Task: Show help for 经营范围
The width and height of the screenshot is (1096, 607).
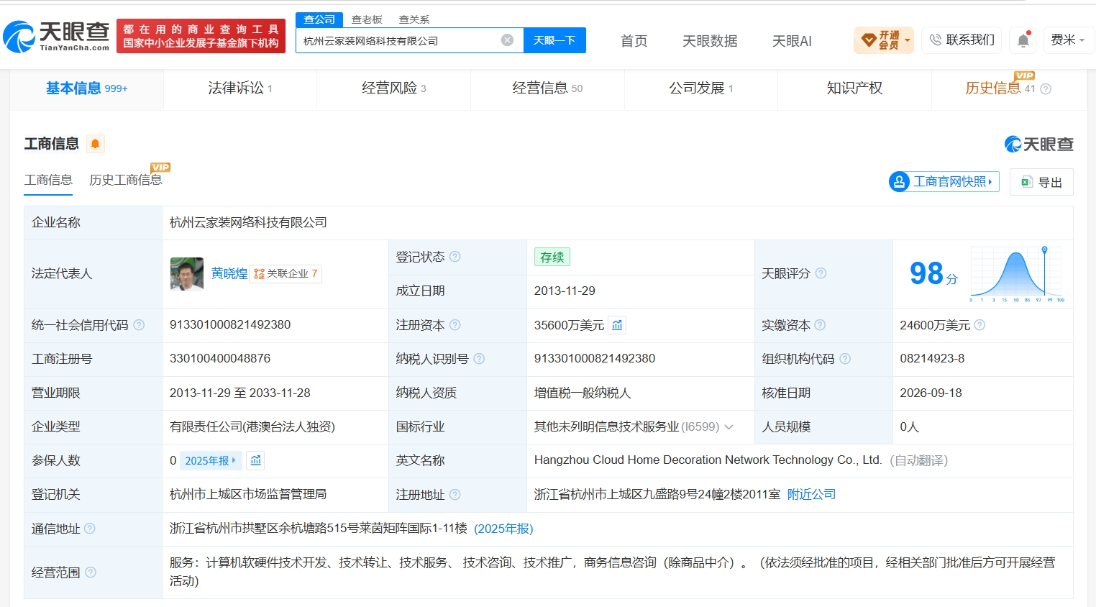Action: click(x=91, y=572)
